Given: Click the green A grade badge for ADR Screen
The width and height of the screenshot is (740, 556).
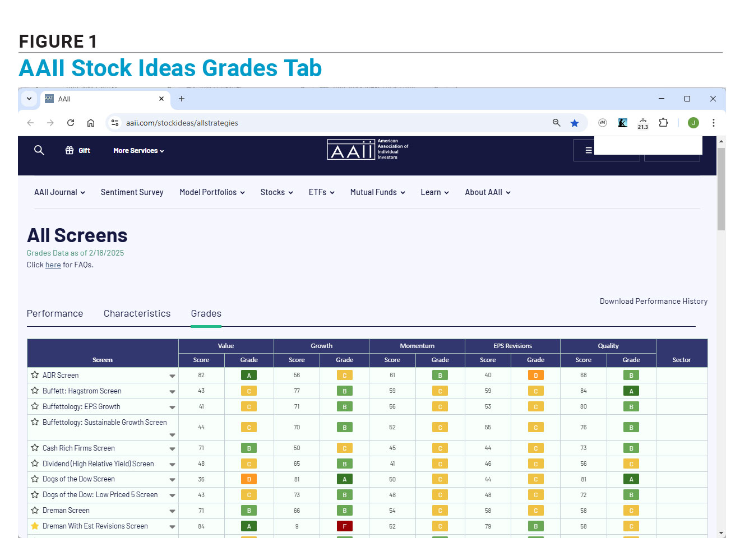Looking at the screenshot, I should (248, 375).
